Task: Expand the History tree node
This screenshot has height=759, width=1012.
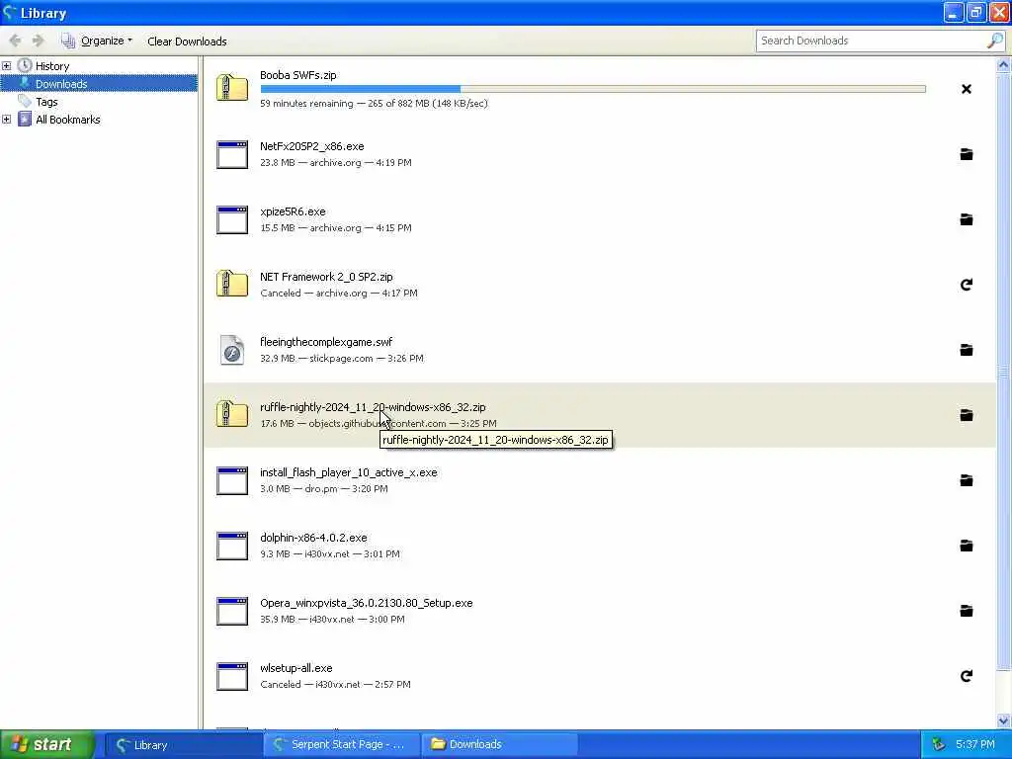Action: coord(7,66)
